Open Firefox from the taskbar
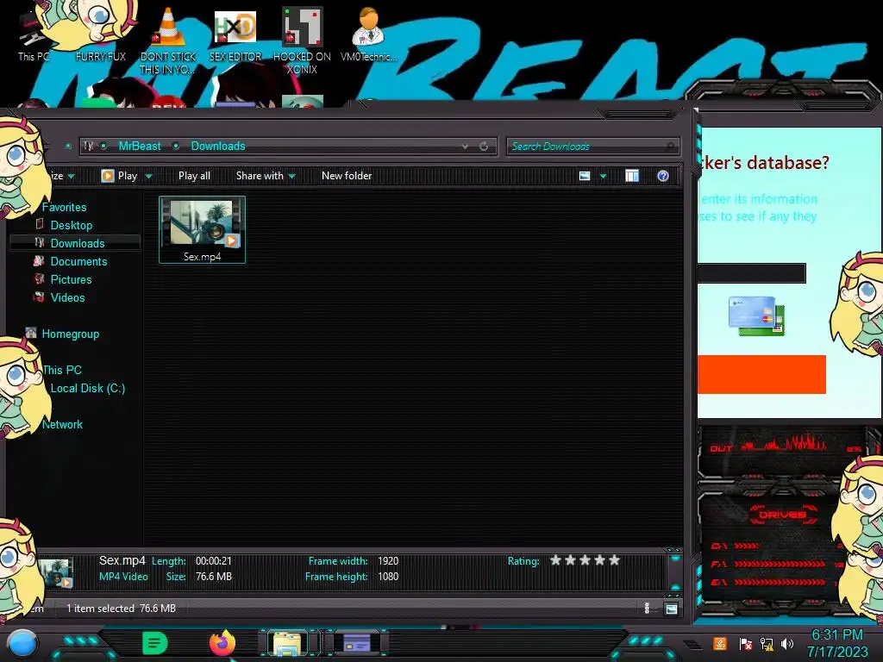Image resolution: width=883 pixels, height=662 pixels. [222, 643]
